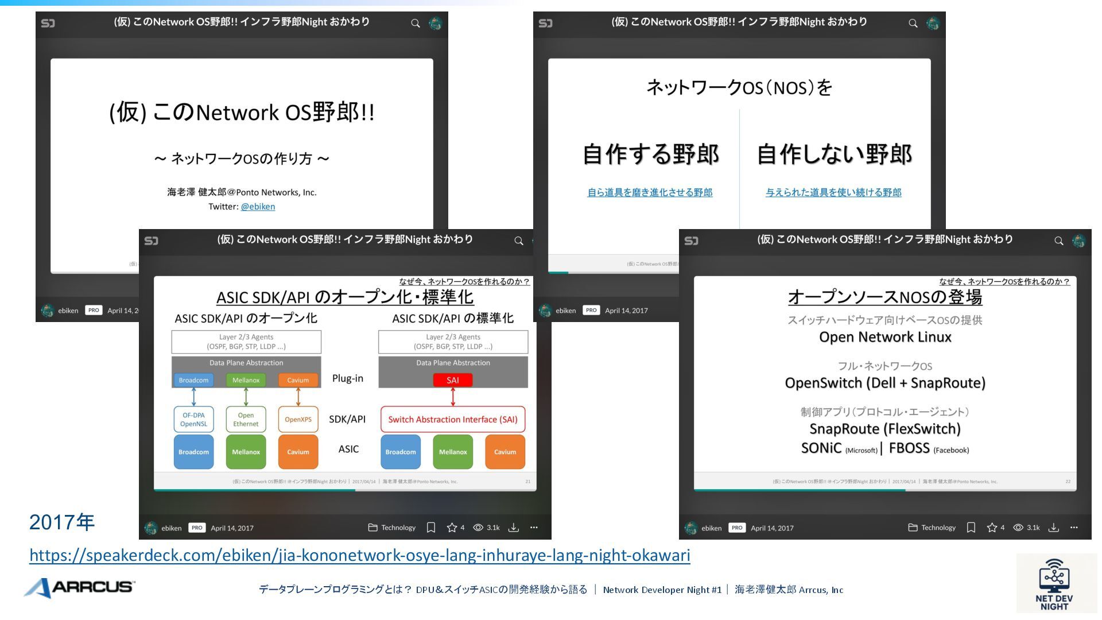Star the オープンソースNOS slide deck
The height and width of the screenshot is (620, 1102).
[992, 528]
